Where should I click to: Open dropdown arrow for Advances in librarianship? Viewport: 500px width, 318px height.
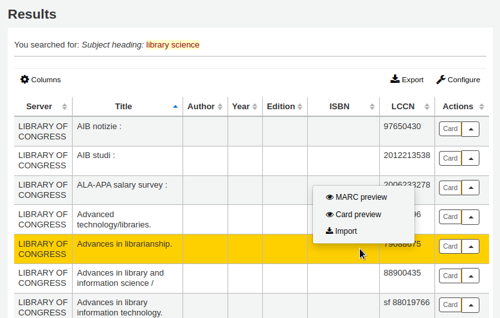(x=470, y=246)
